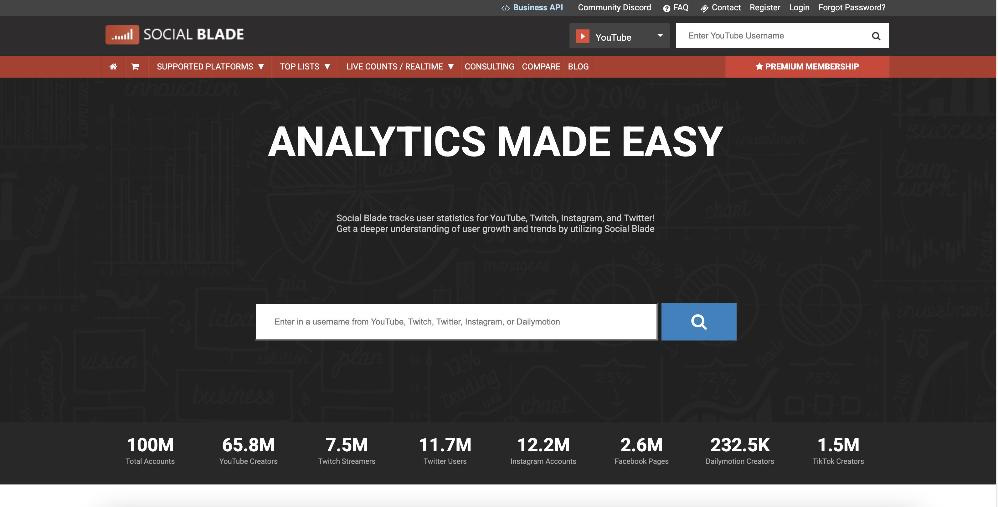Click the Social Blade logo
998x507 pixels.
175,35
